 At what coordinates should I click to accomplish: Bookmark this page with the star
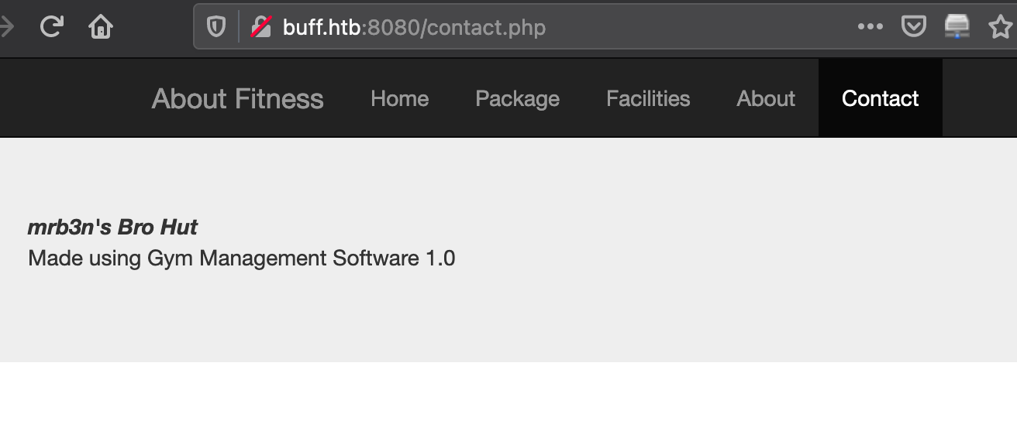(1001, 27)
